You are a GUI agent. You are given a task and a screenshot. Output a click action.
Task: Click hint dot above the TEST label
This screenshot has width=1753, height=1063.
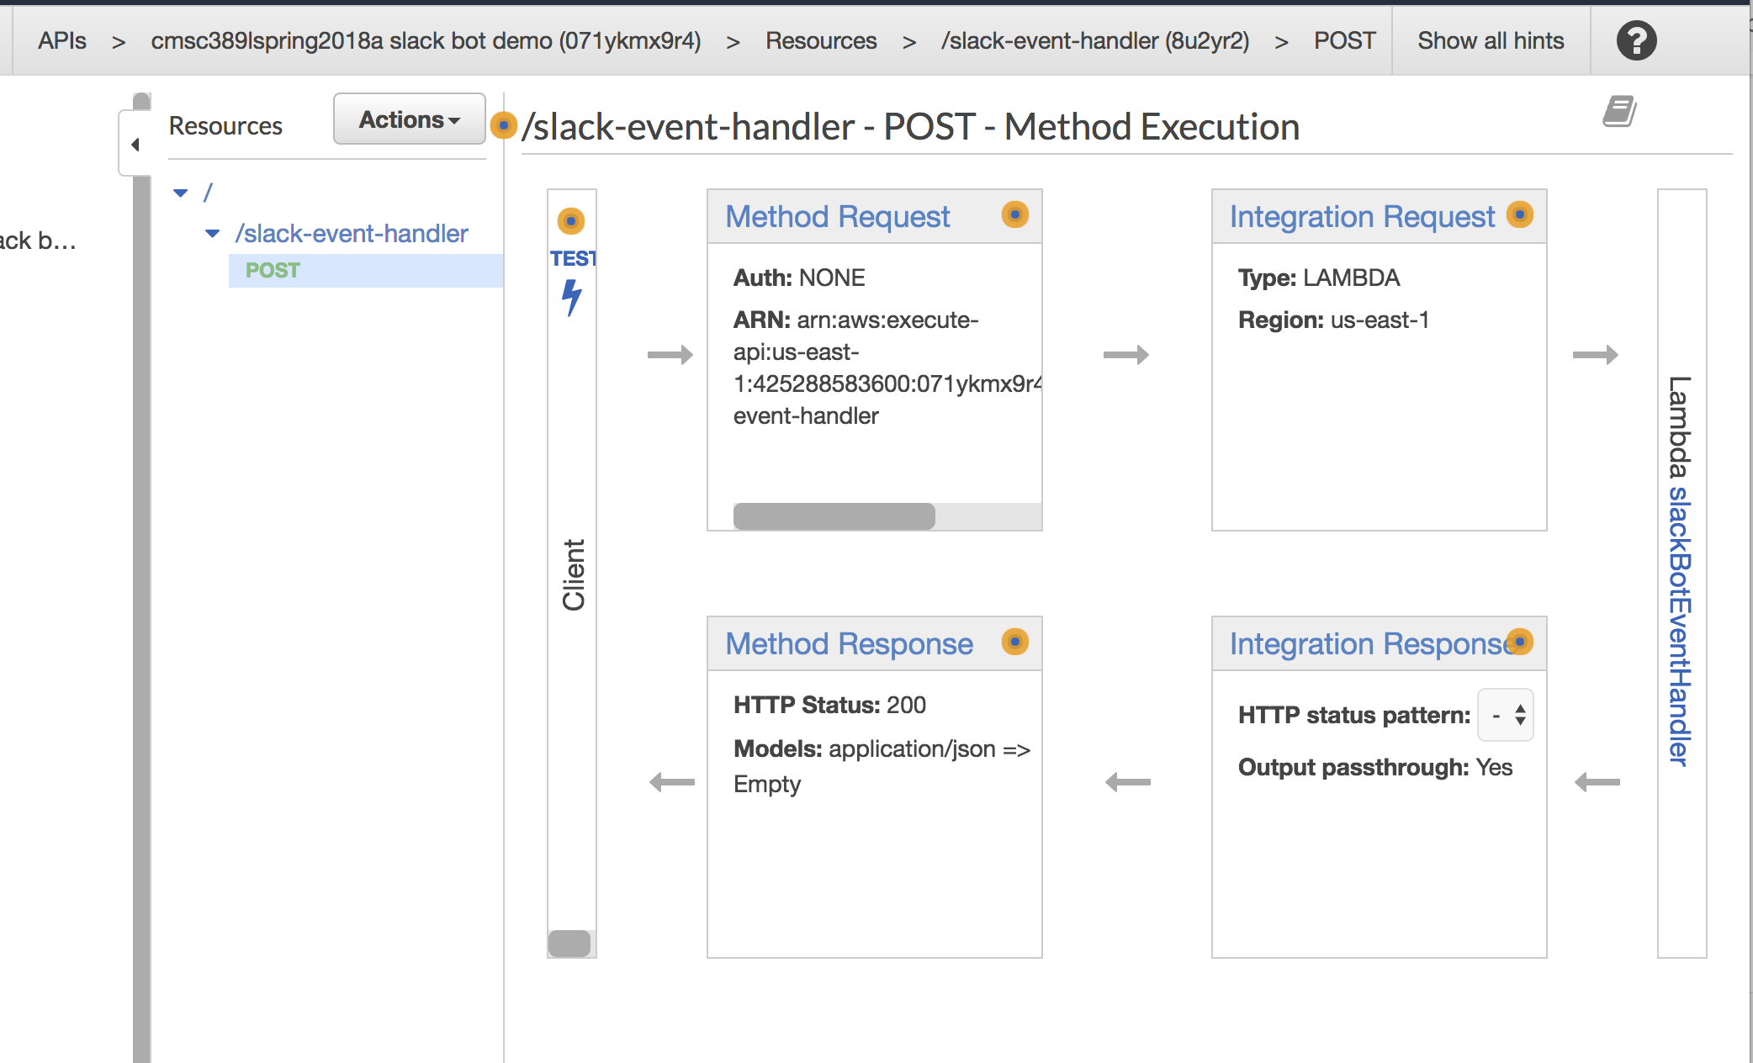click(571, 221)
